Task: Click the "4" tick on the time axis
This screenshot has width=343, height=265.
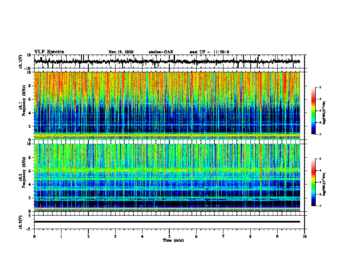Action: (142, 236)
